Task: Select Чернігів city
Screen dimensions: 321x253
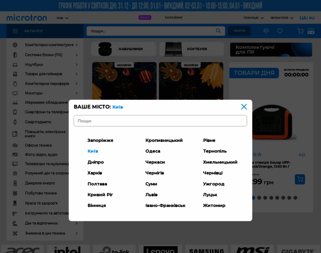Action: (155, 173)
